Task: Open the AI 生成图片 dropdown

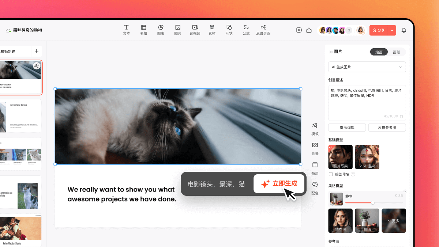Action: tap(367, 67)
